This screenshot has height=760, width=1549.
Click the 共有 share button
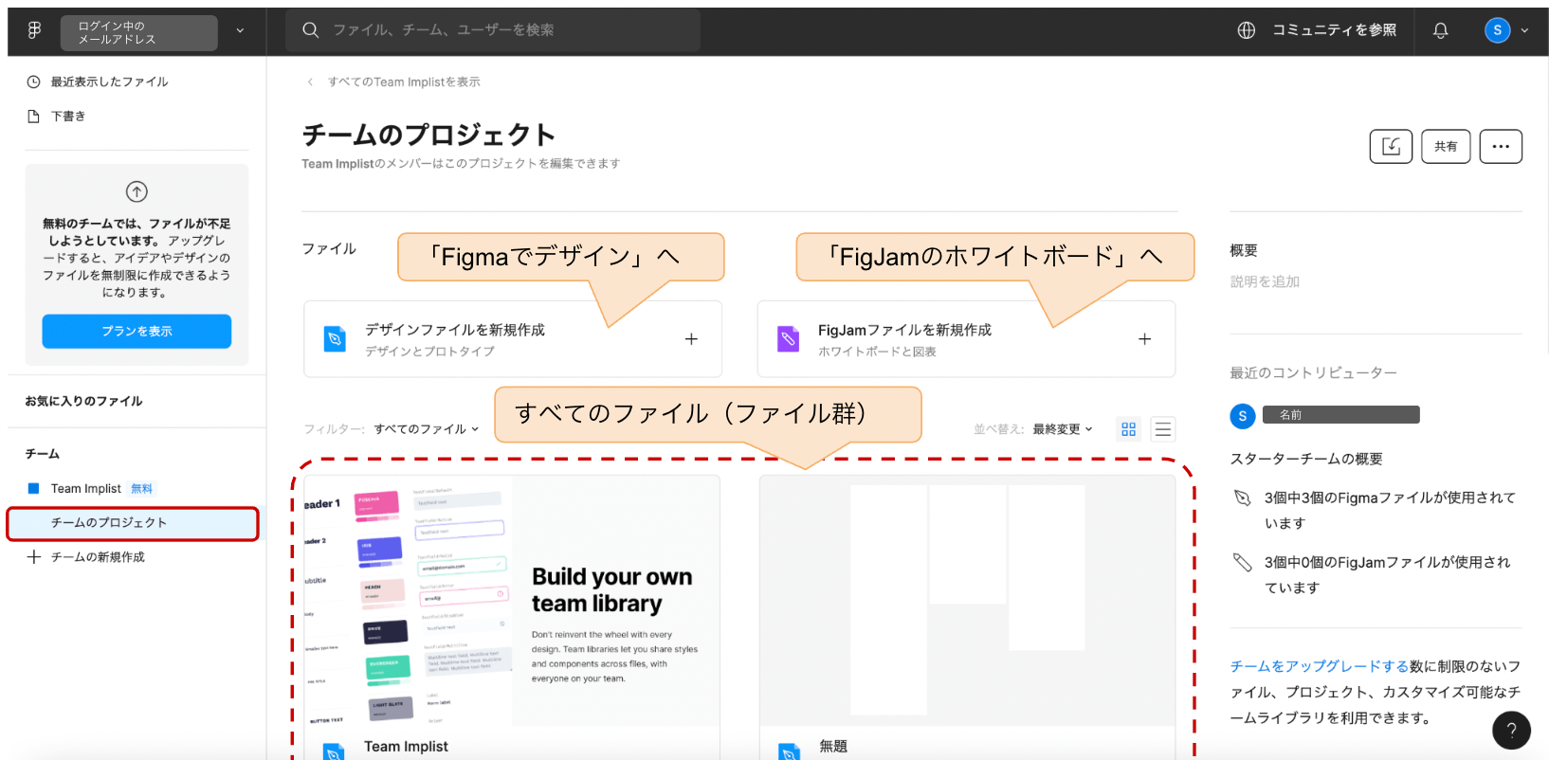(x=1446, y=146)
